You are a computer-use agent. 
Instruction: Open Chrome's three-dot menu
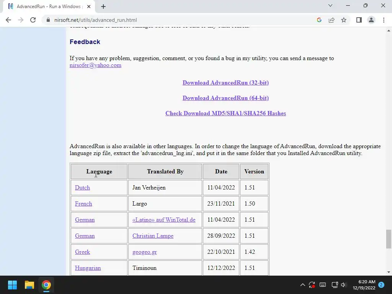click(384, 20)
